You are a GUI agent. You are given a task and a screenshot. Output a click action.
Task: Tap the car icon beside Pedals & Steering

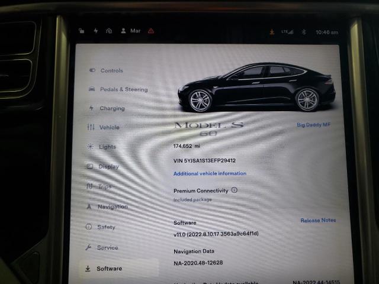coord(92,89)
